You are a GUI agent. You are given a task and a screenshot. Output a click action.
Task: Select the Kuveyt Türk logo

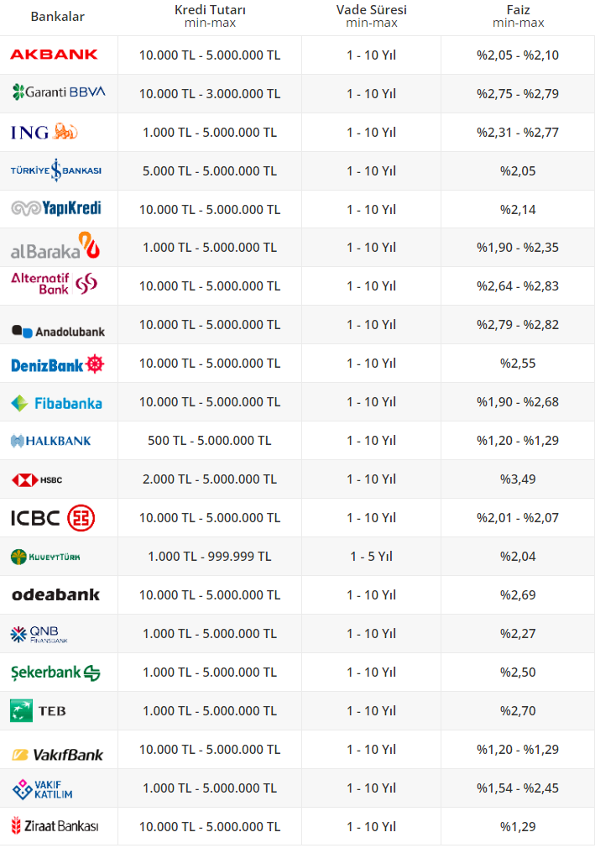[x=45, y=556]
